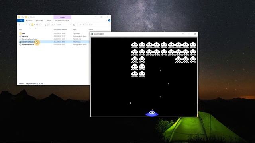Click the Build folder search box

point(93,25)
